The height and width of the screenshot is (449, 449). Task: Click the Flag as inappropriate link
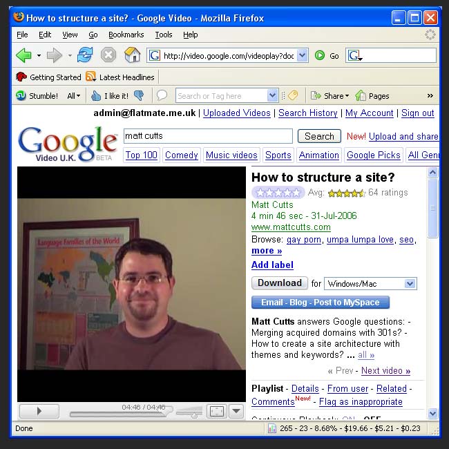[361, 402]
